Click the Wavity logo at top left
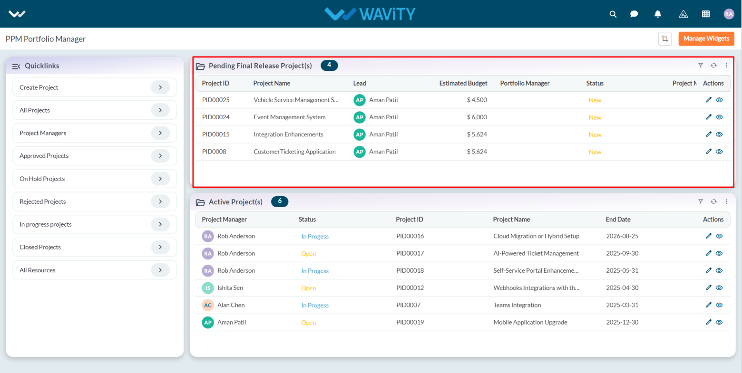742x373 pixels. click(17, 14)
